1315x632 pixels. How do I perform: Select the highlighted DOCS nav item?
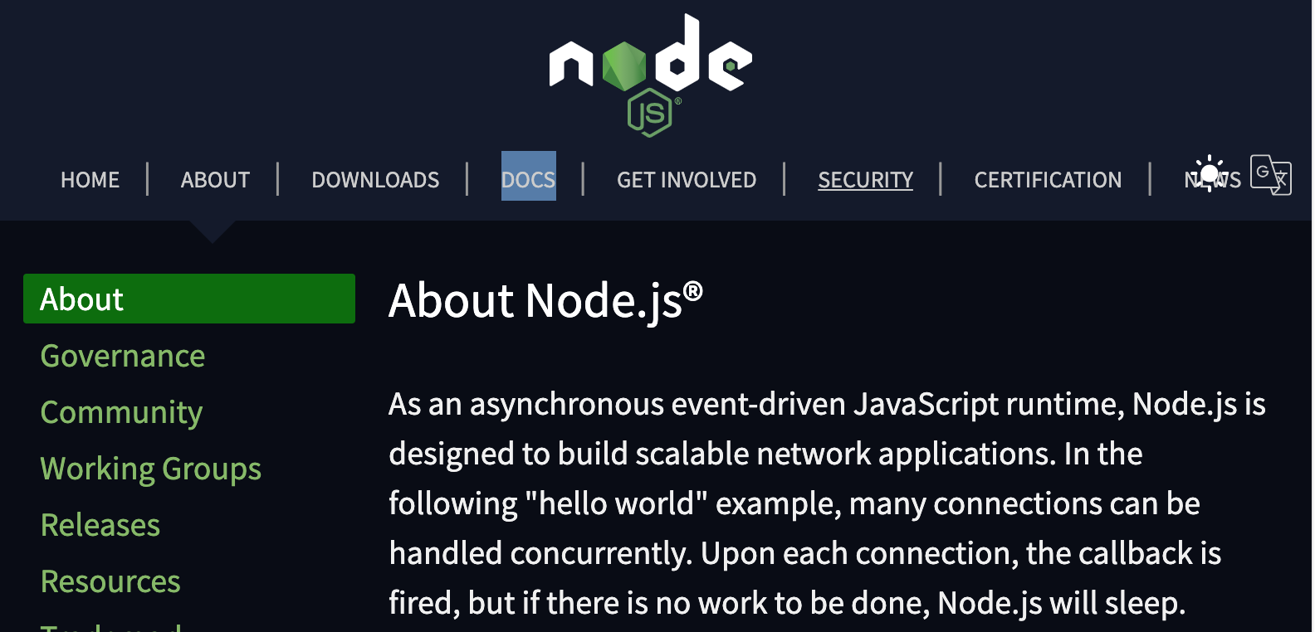click(529, 176)
